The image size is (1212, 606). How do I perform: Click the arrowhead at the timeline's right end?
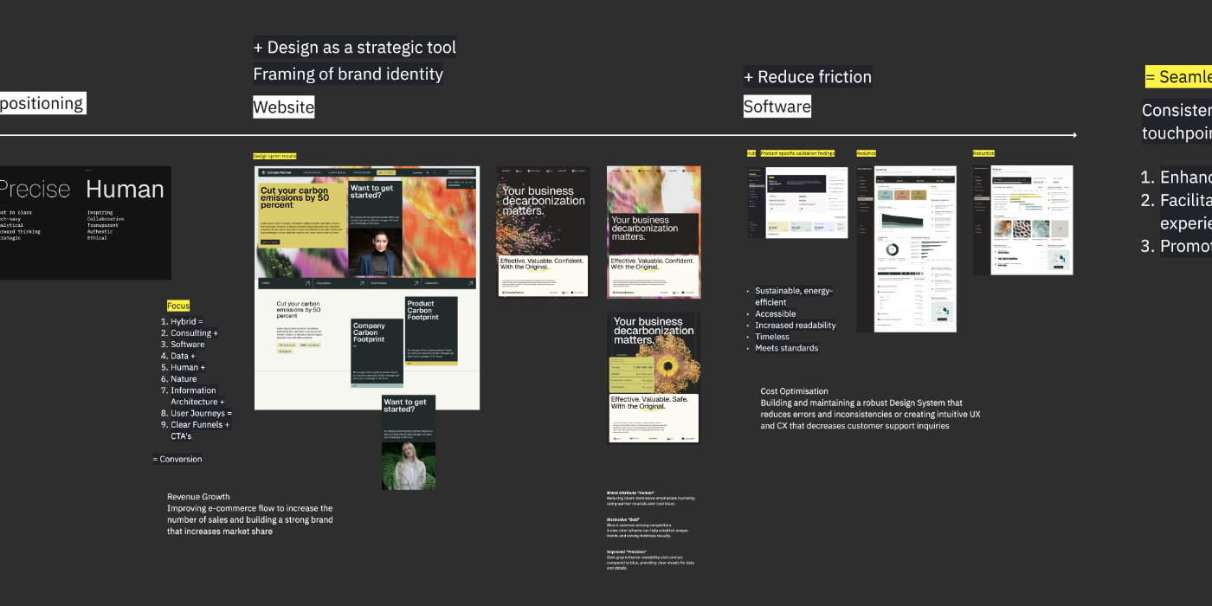(x=1073, y=135)
